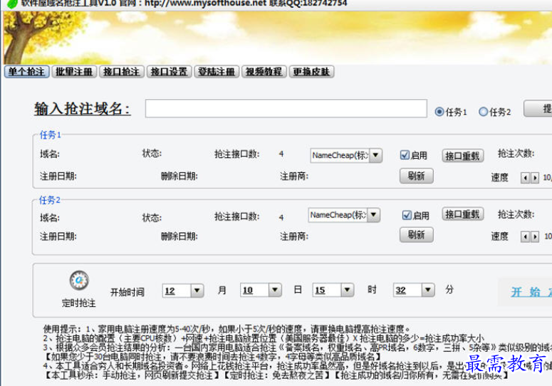Click 刷新 button in 任务2
The height and width of the screenshot is (386, 552).
coord(416,234)
